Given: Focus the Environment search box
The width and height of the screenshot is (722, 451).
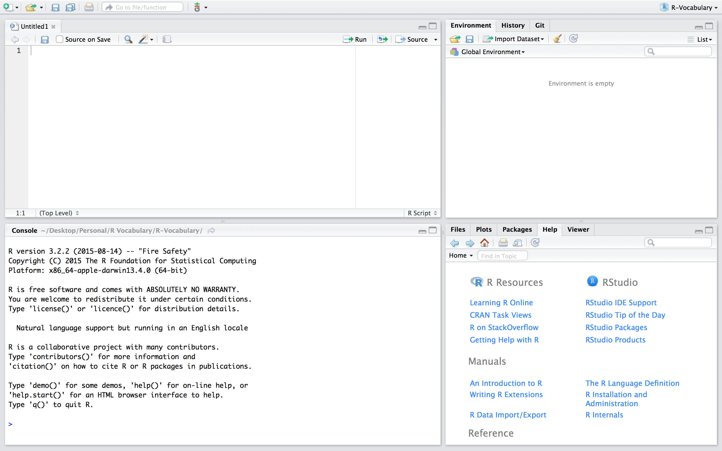Looking at the screenshot, I should click(x=678, y=52).
